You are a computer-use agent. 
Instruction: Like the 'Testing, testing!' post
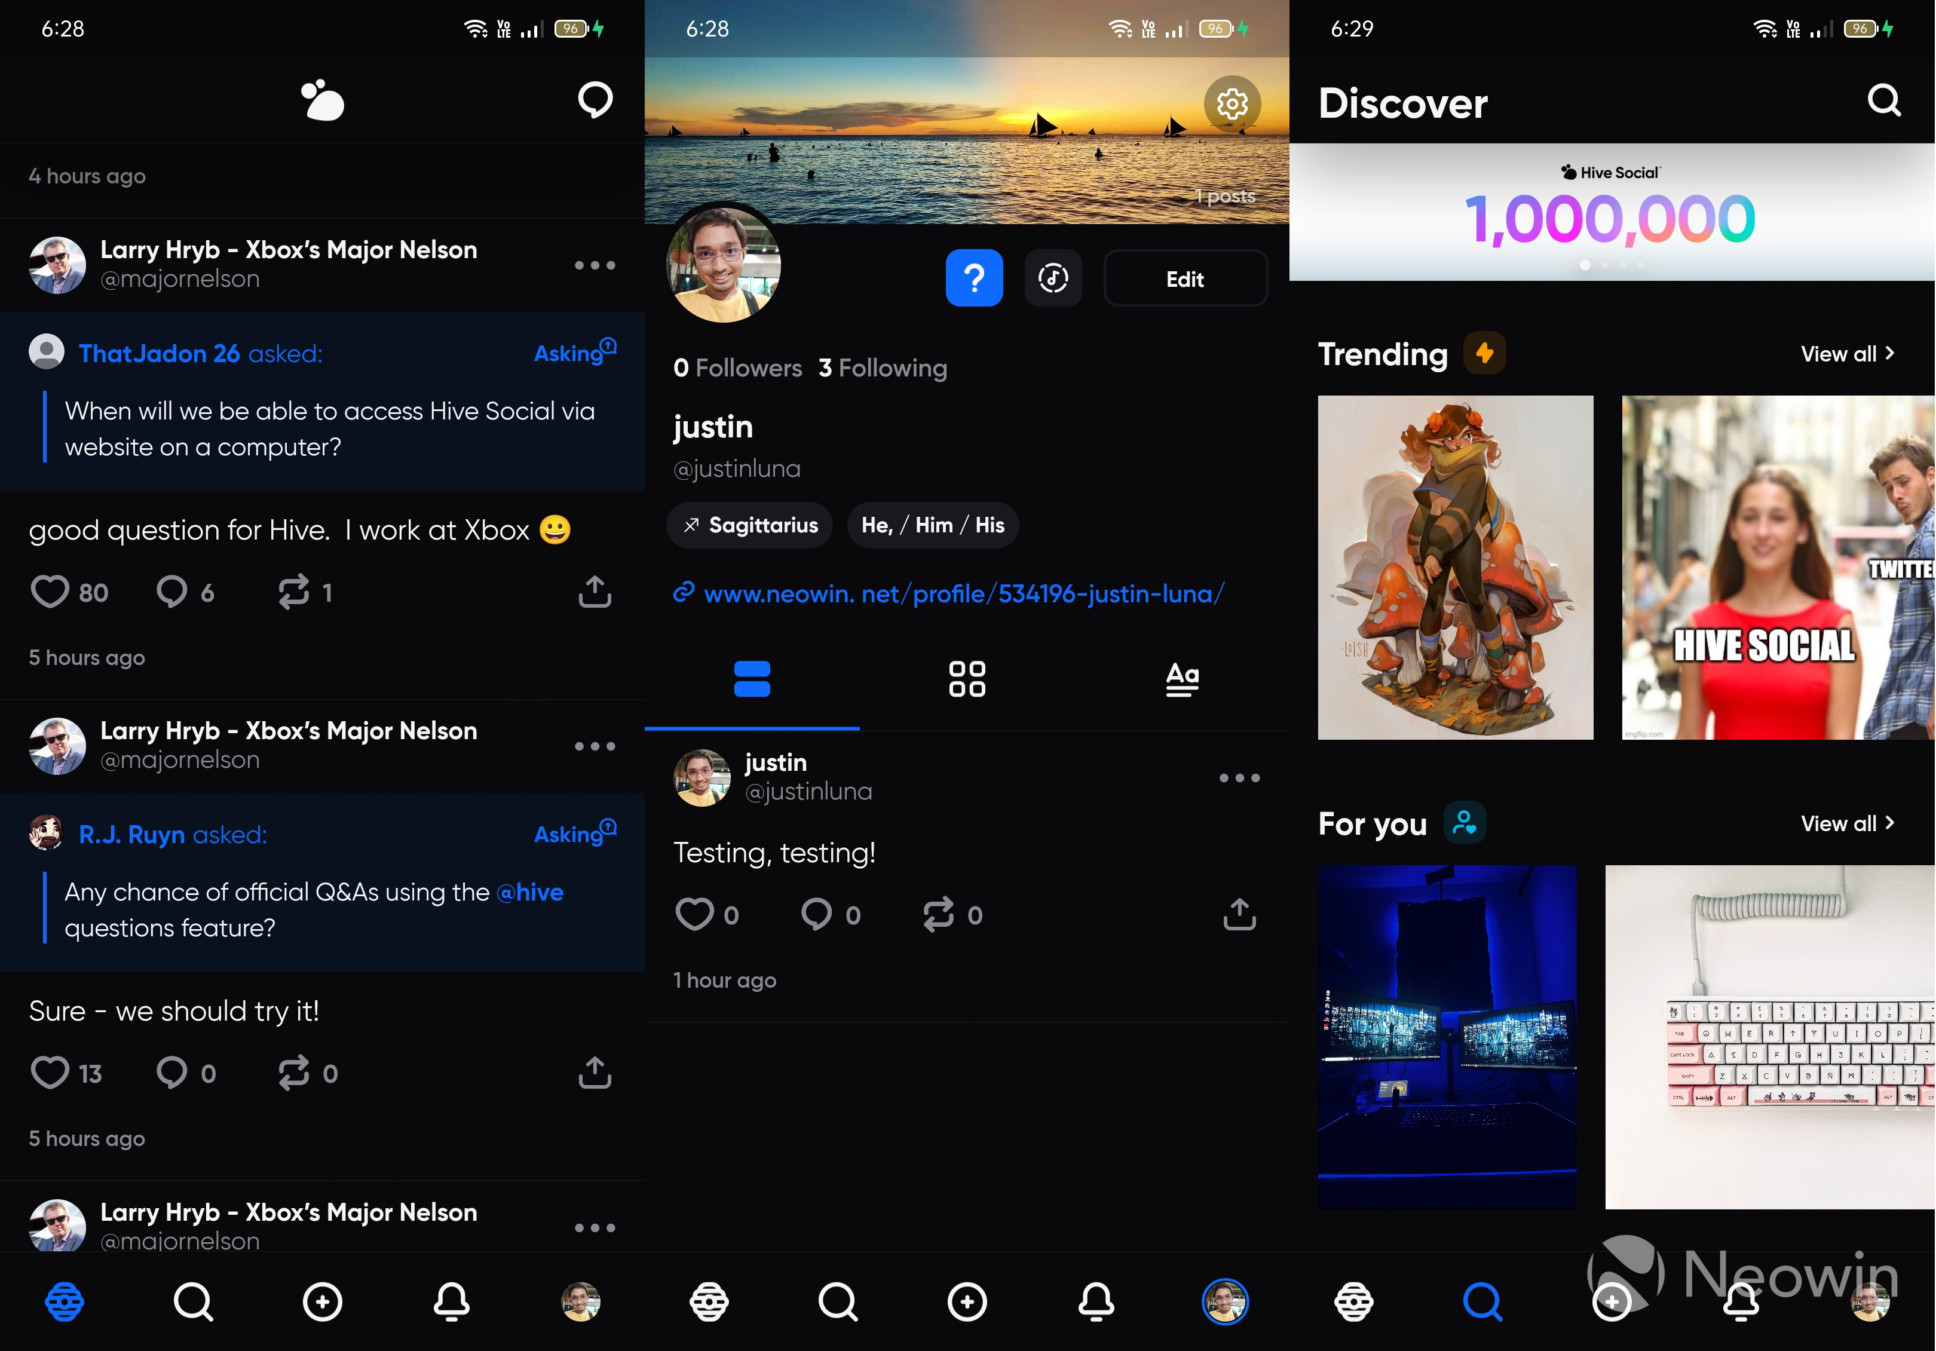click(x=694, y=914)
